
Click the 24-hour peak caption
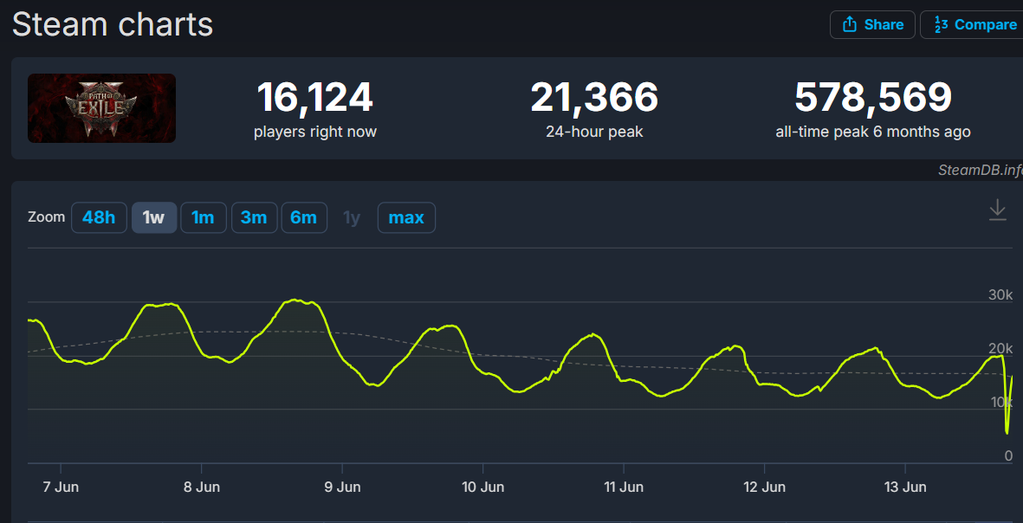pos(594,132)
